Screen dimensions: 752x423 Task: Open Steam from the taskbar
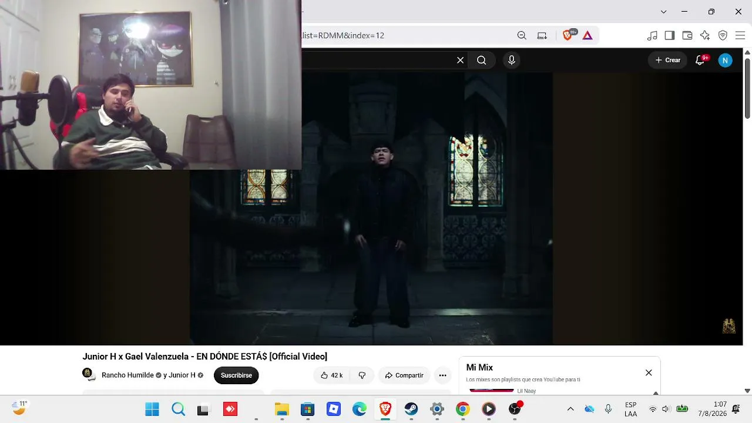(411, 409)
